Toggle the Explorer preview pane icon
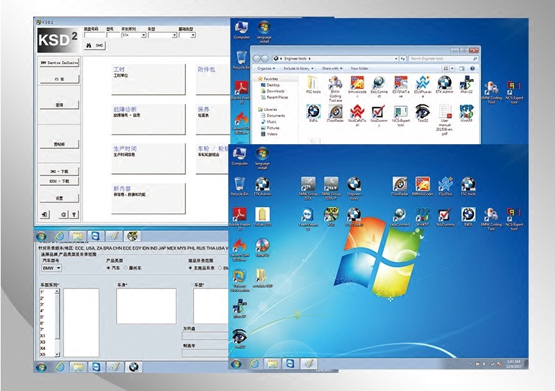Image resolution: width=555 pixels, height=391 pixels. [461, 69]
